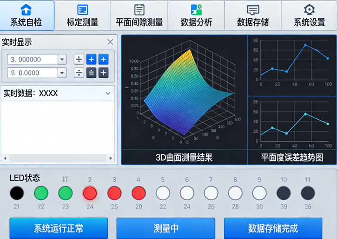The height and width of the screenshot is (239, 338).
Task: Click the right arrow of horizontal scrollbar
Action: click(x=110, y=158)
